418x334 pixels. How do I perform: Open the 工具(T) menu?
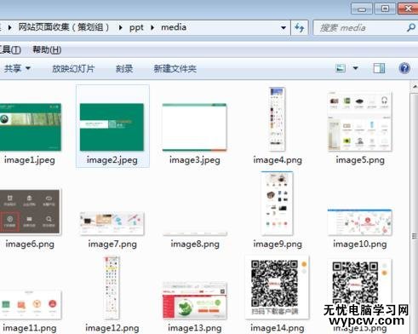point(10,49)
